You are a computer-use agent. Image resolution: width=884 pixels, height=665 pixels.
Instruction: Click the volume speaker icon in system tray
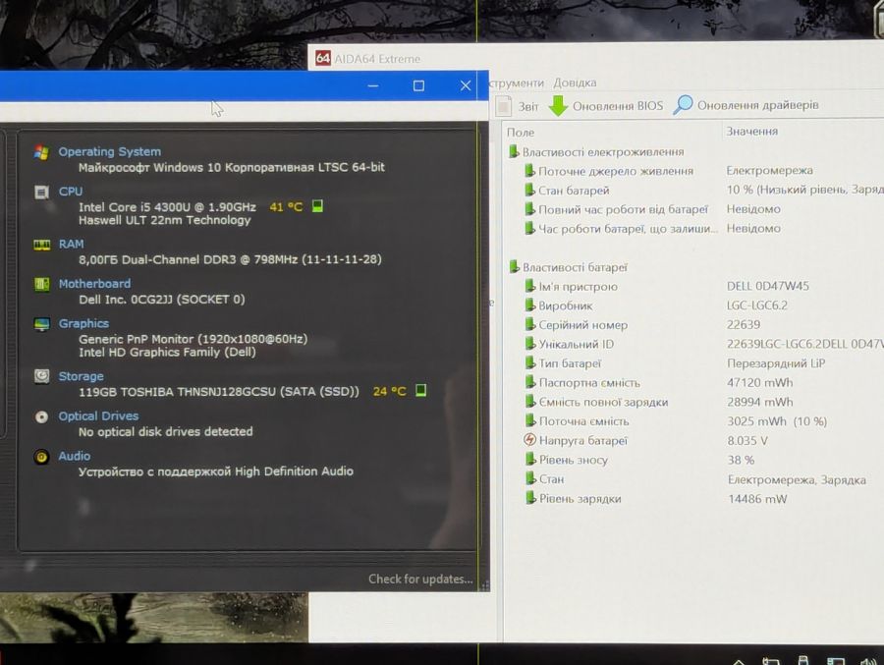coord(868,661)
